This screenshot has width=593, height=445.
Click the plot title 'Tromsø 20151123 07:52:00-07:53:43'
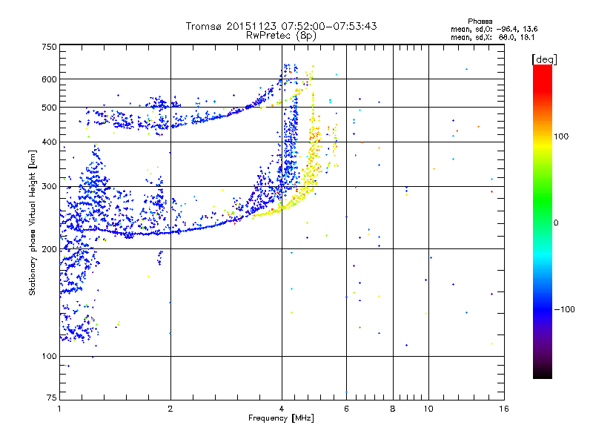point(281,26)
